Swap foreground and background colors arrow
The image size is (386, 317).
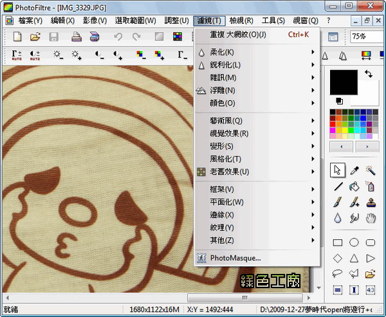369,73
